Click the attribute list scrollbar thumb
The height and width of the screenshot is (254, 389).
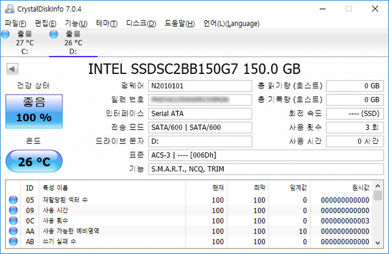(377, 196)
